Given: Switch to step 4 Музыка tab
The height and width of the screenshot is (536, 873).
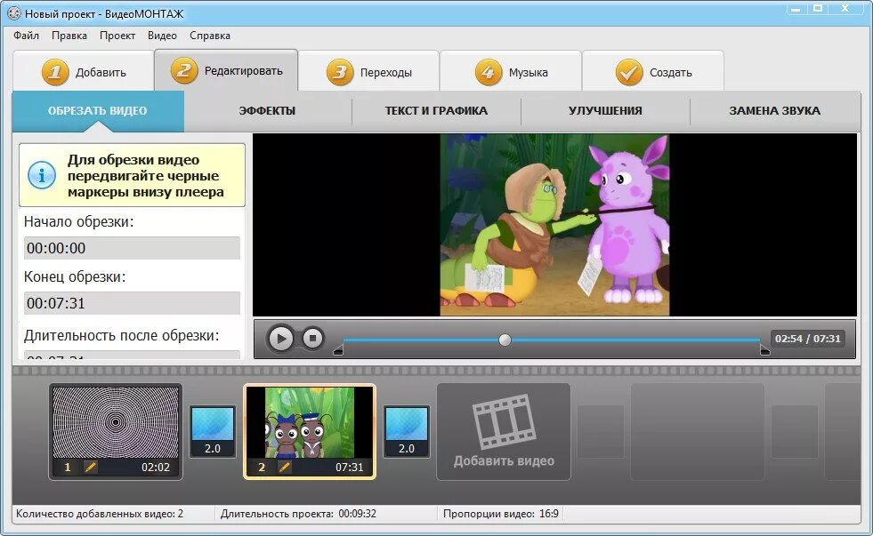Looking at the screenshot, I should 511,72.
